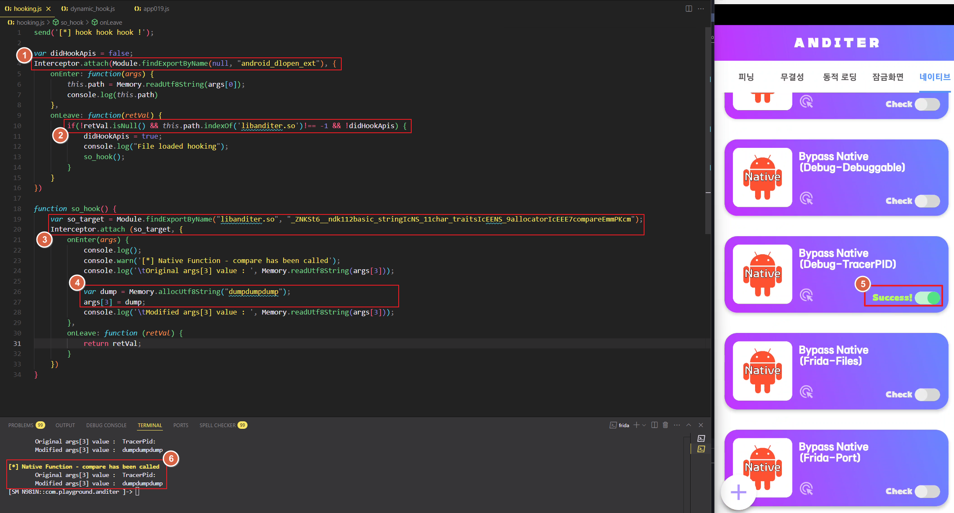
Task: Tap the click-cursor icon on Frida-Files card
Action: coord(806,392)
